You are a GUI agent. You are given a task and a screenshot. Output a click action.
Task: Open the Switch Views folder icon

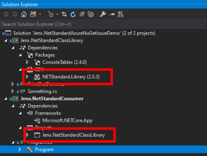pos(33,14)
